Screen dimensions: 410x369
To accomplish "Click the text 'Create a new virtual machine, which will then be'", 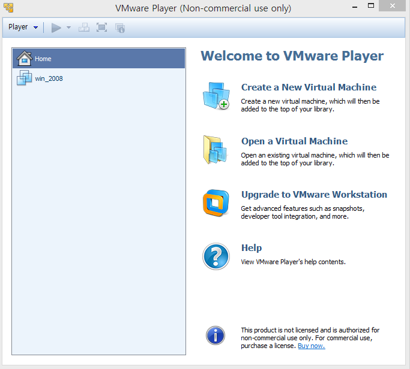I will [x=310, y=101].
